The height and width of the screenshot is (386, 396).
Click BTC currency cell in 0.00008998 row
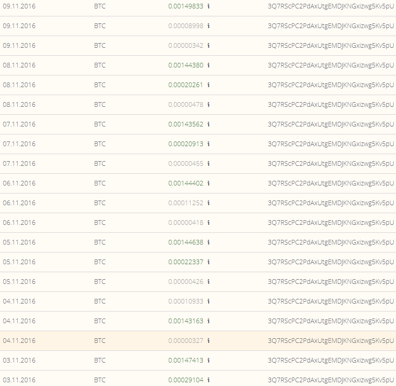[100, 26]
